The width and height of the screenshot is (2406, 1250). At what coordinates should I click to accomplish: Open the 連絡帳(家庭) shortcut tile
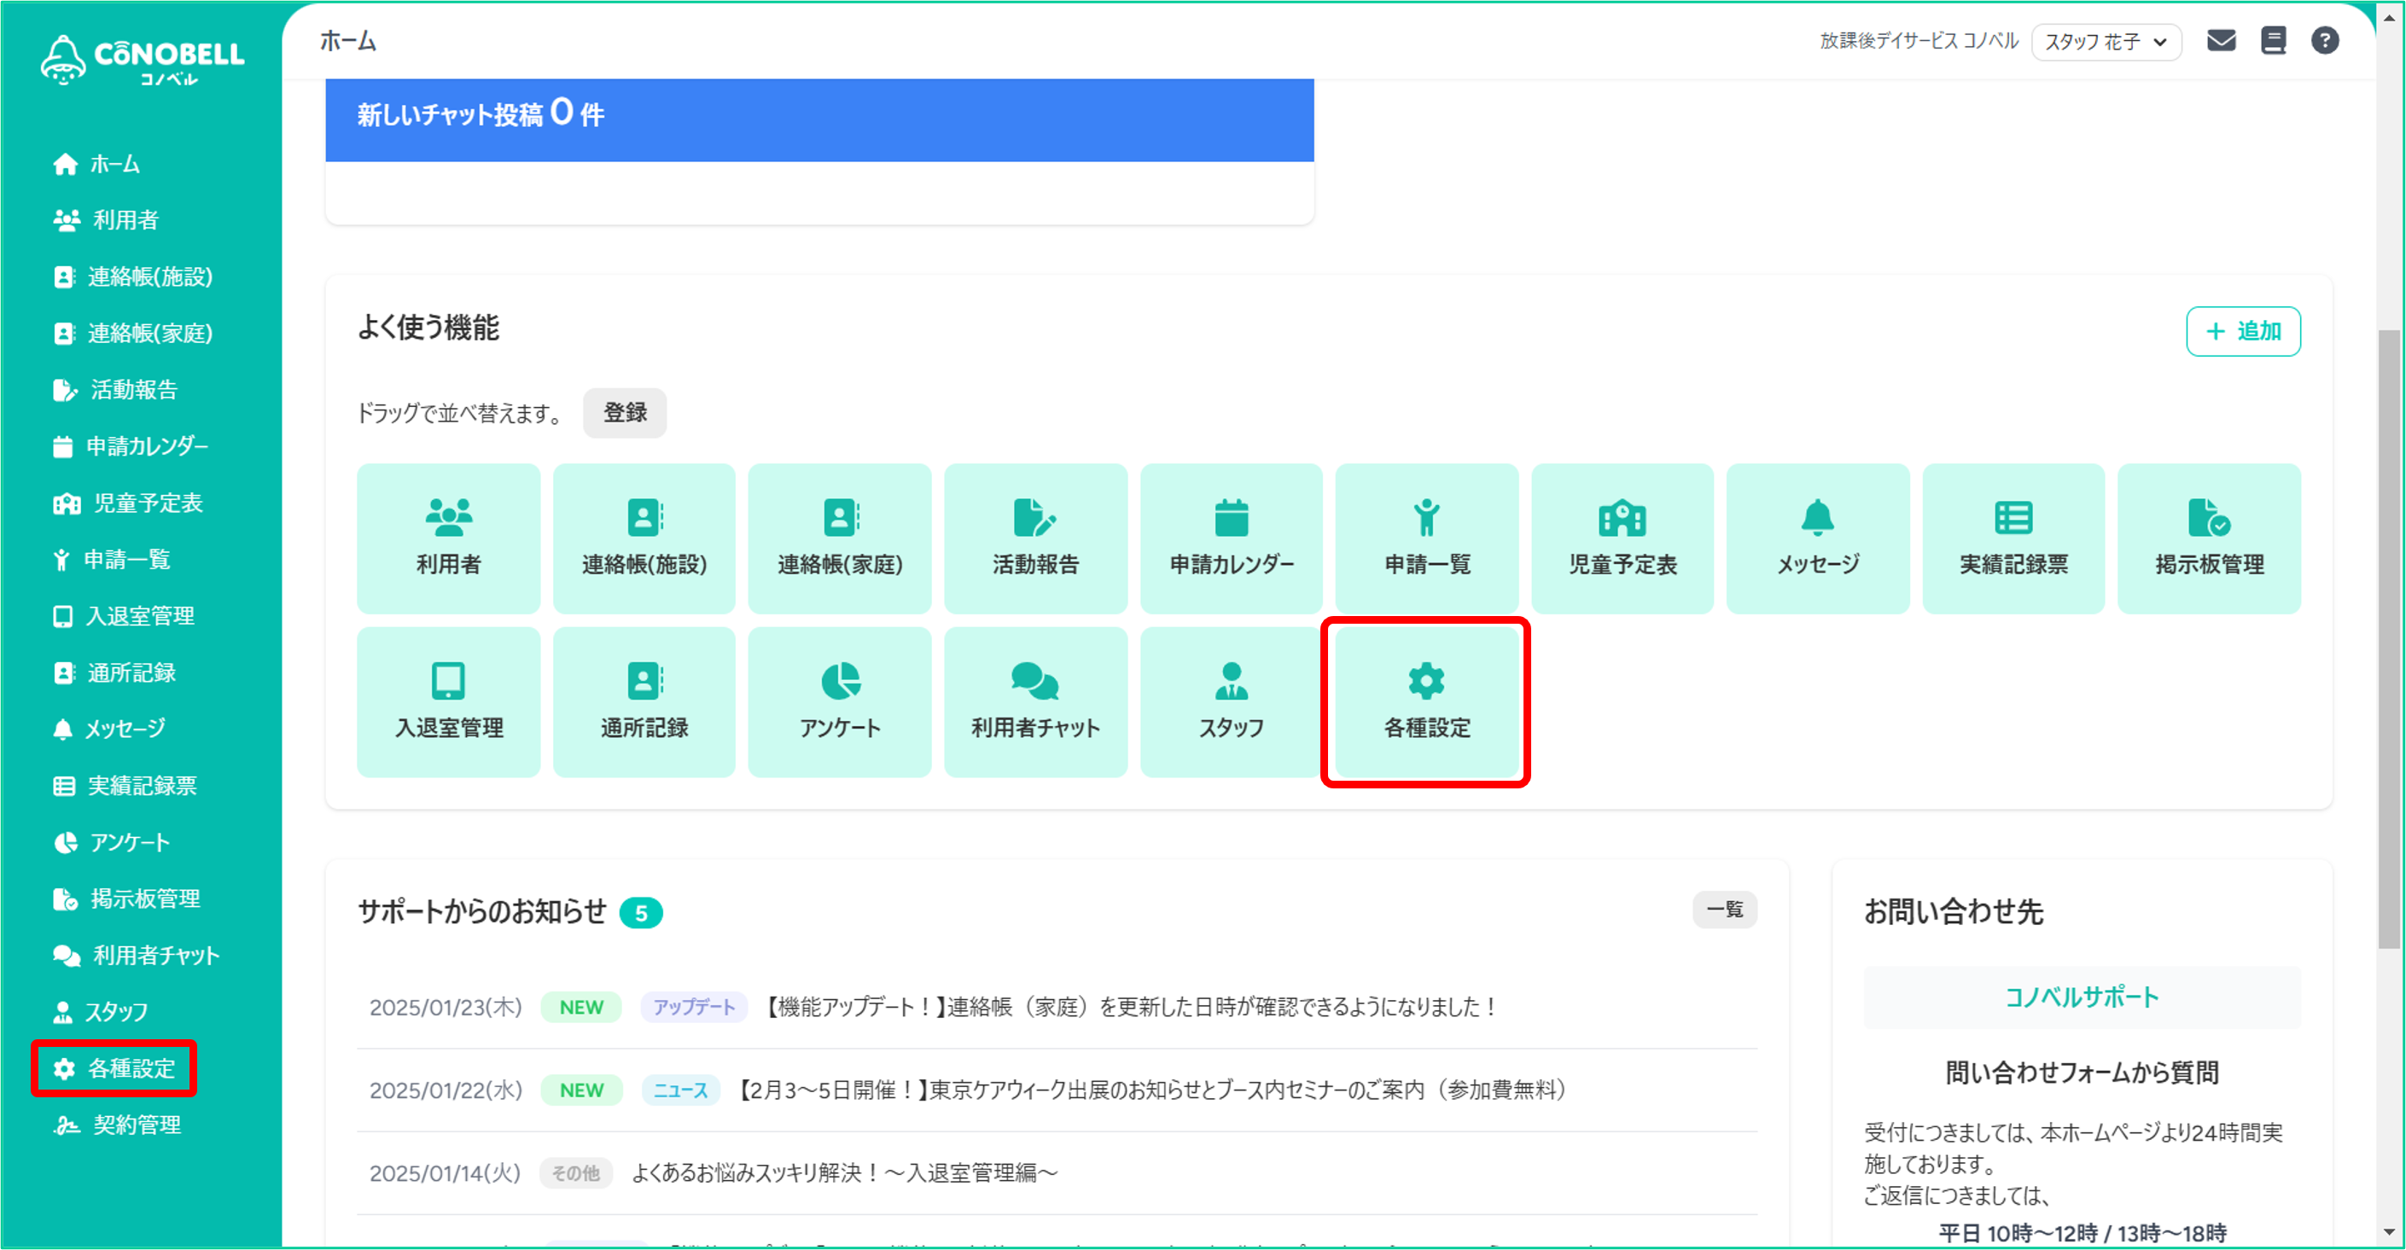pyautogui.click(x=840, y=538)
